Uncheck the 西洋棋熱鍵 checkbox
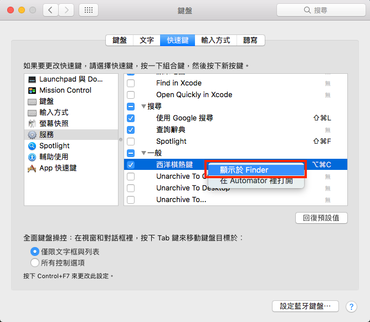 point(131,165)
